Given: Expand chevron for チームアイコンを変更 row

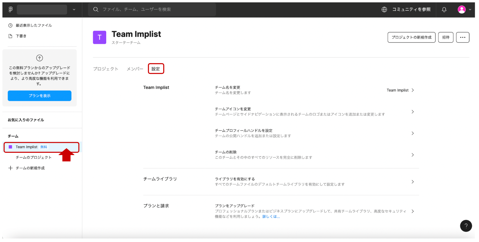Looking at the screenshot, I should click(x=413, y=112).
